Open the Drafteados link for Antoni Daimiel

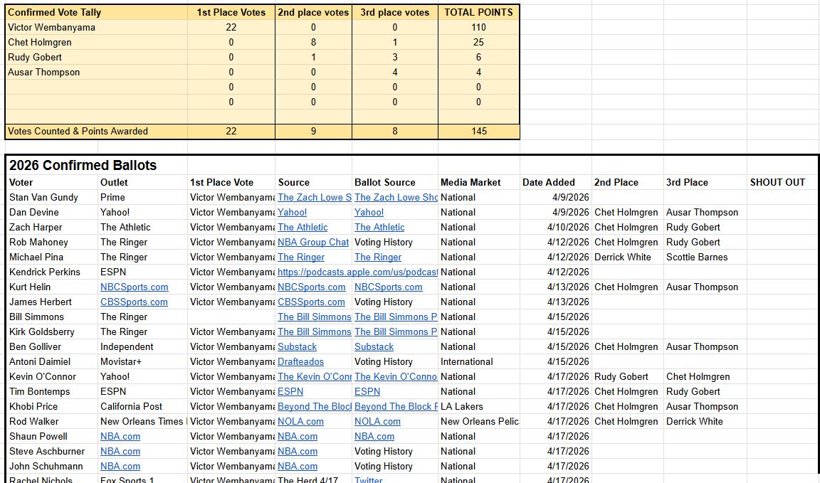pos(300,362)
